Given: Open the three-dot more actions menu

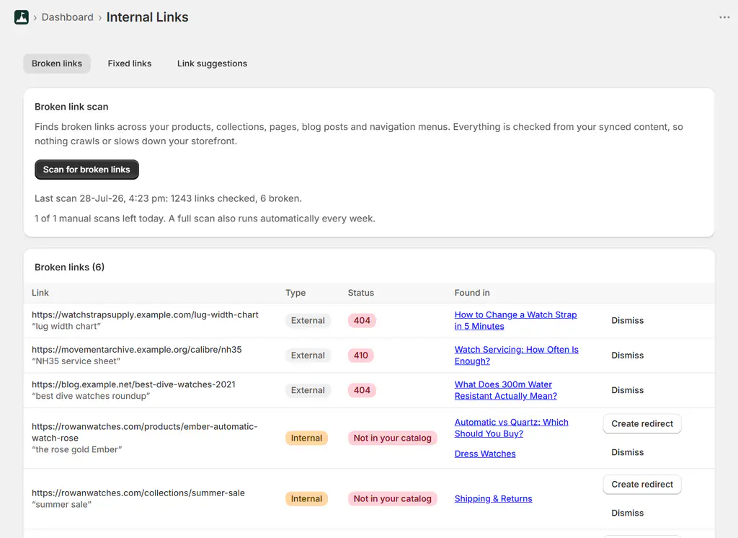Looking at the screenshot, I should click(724, 17).
